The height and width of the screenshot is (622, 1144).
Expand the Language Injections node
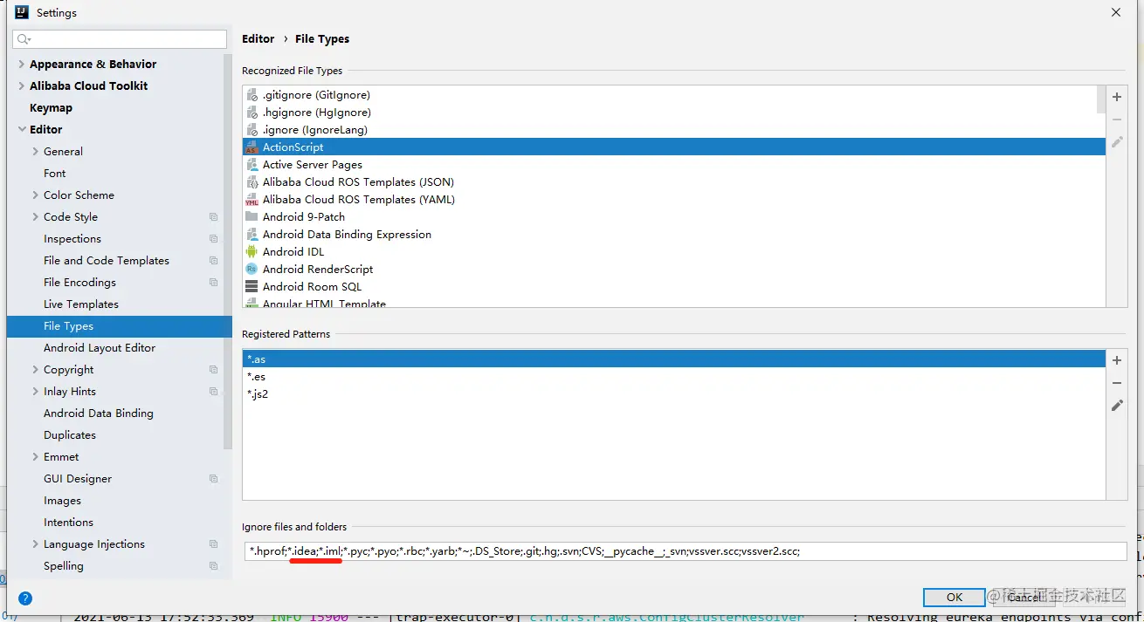(35, 544)
